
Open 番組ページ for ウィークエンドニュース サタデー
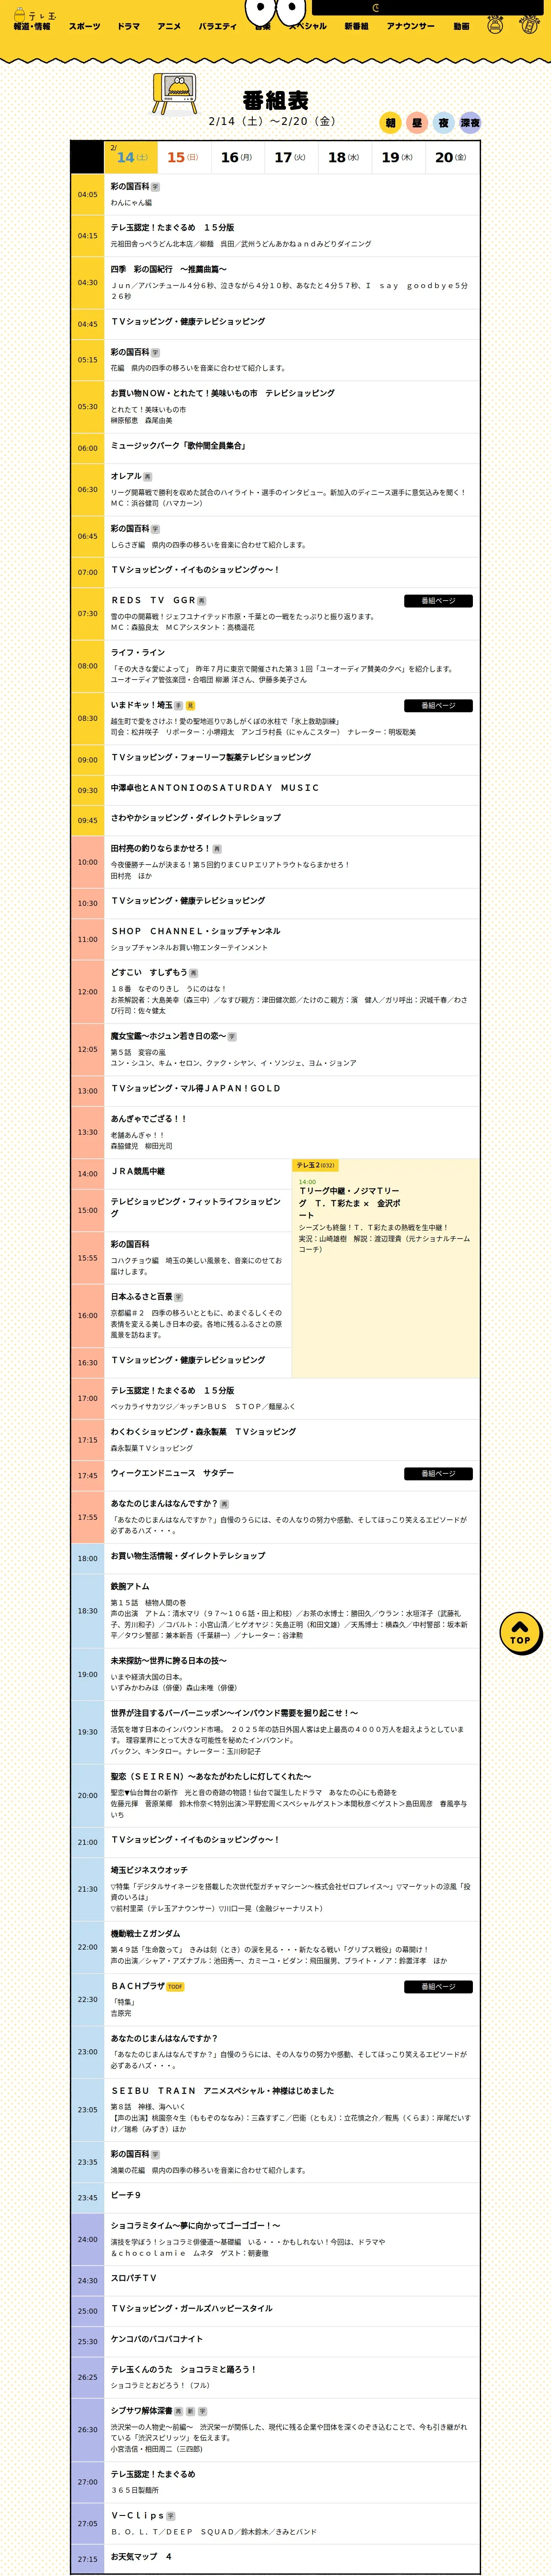tap(438, 1474)
